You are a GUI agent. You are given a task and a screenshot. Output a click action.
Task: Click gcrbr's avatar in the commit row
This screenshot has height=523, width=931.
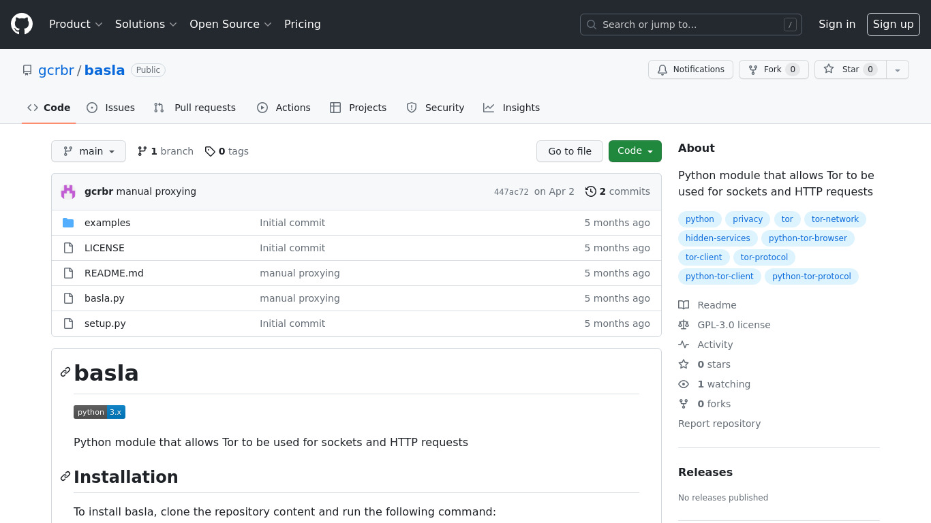(68, 191)
